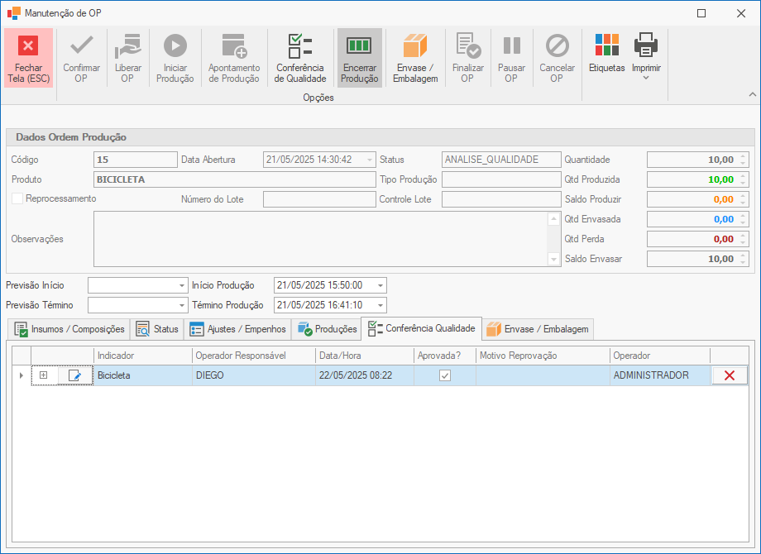Switch to the Insumos / Composições tab

click(69, 329)
